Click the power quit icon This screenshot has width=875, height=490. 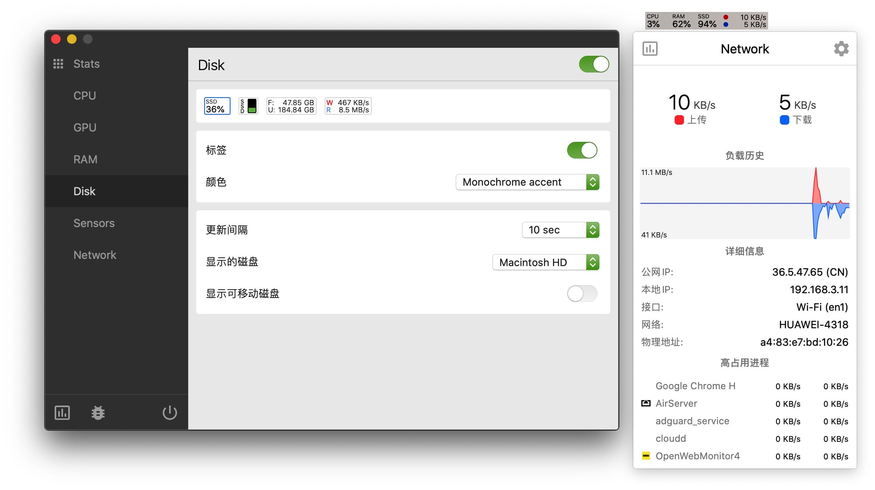pyautogui.click(x=169, y=413)
